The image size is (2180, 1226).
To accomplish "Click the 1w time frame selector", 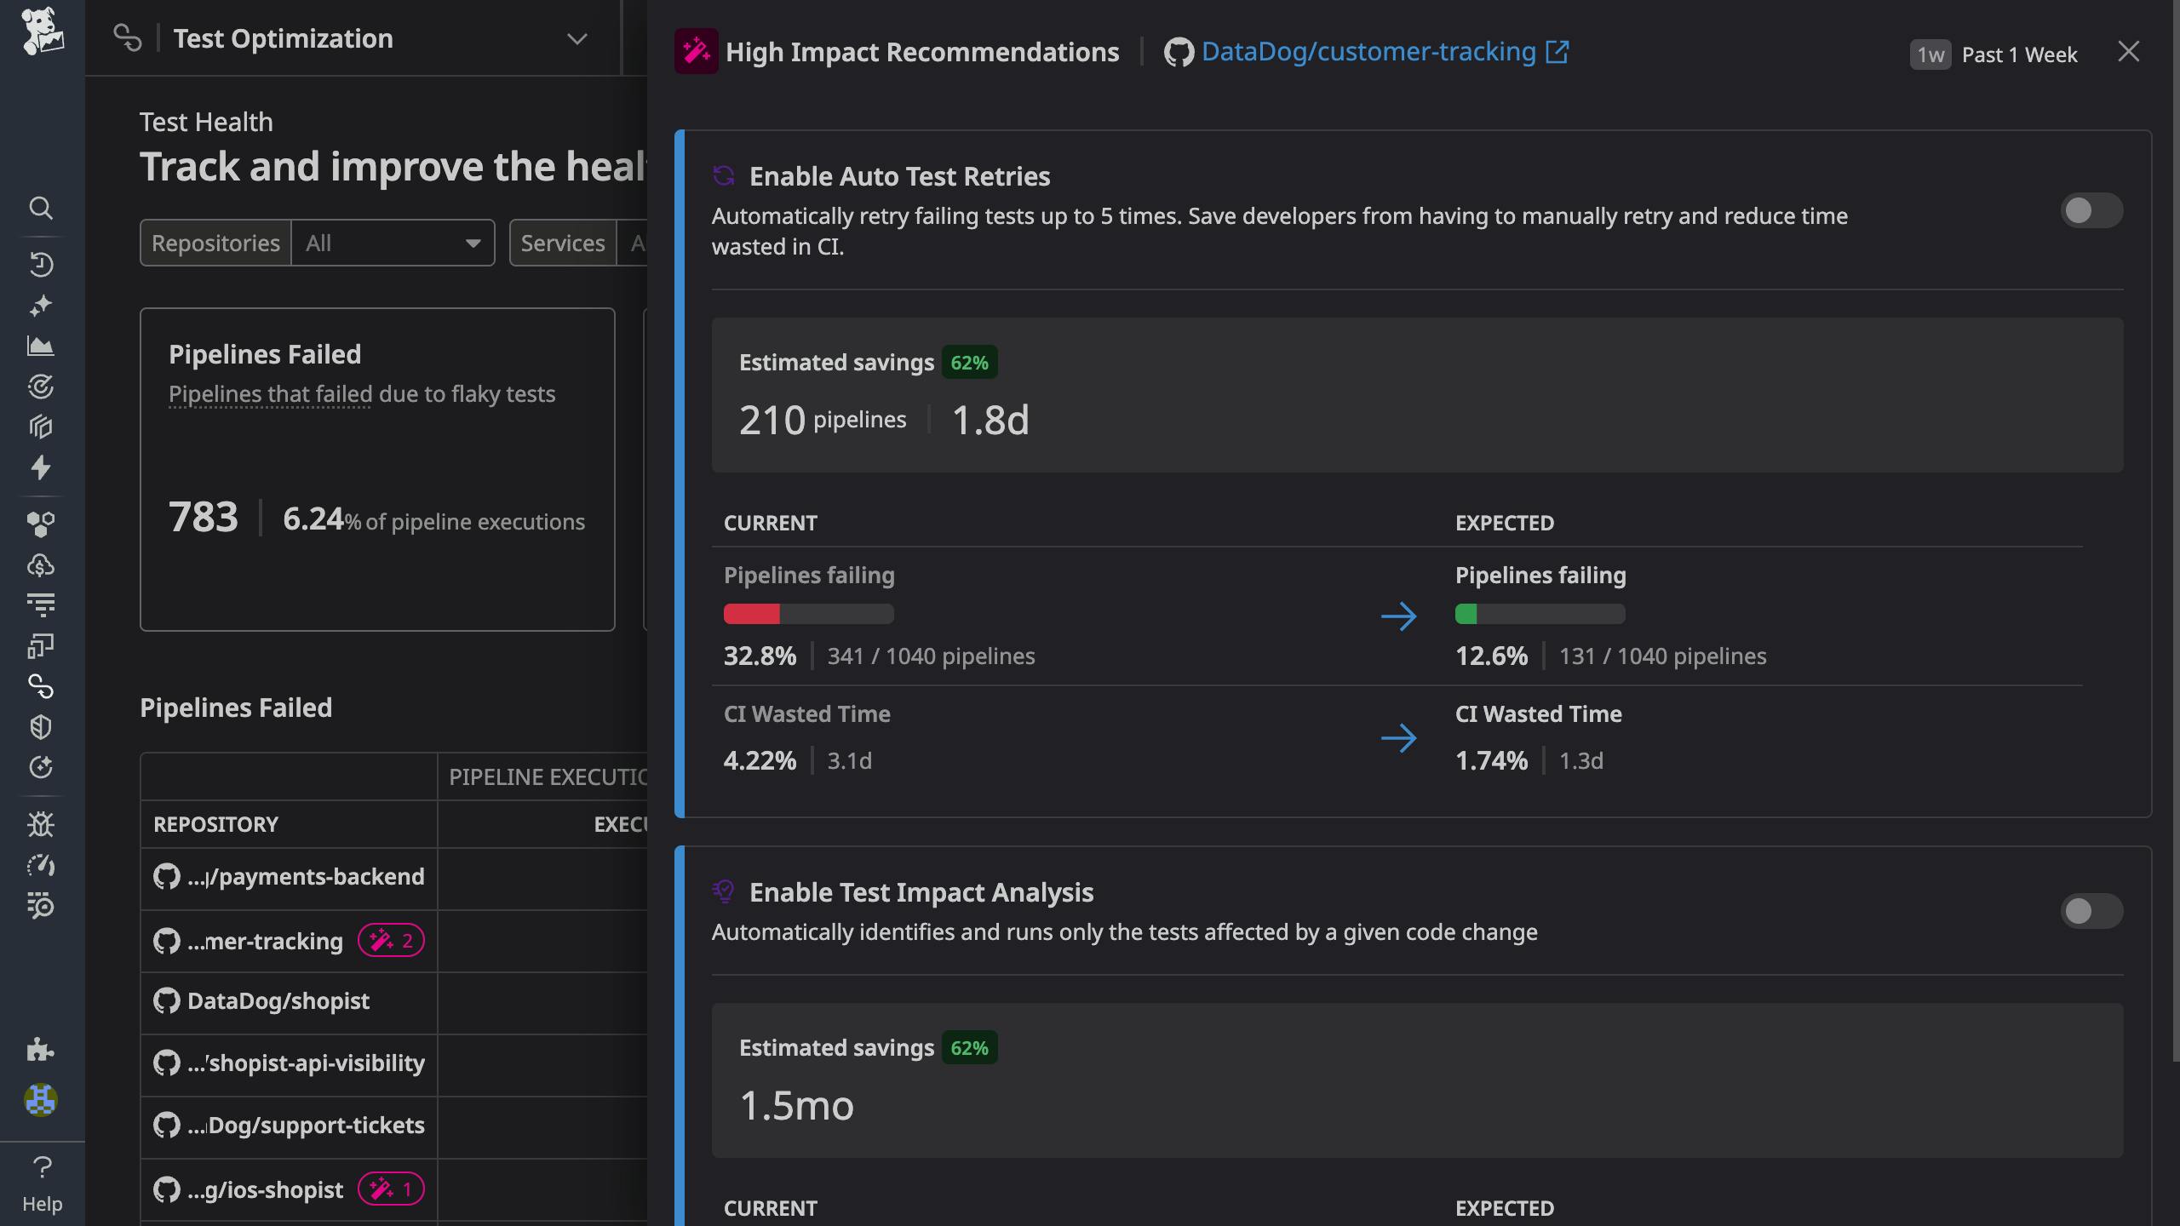I will [1930, 54].
